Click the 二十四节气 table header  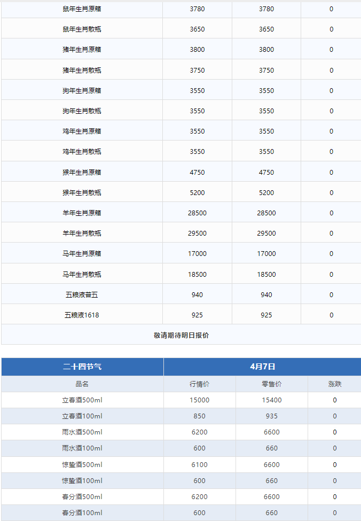click(82, 367)
